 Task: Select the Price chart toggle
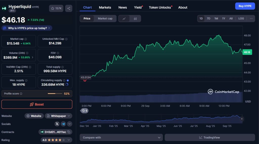[x=87, y=19]
